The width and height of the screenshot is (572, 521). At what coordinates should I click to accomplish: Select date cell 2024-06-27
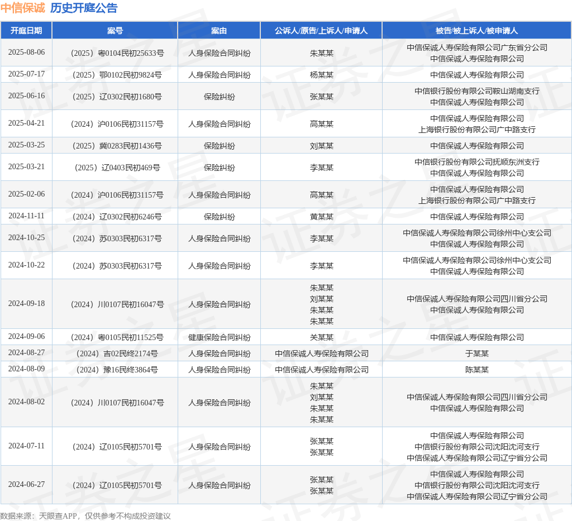tap(26, 484)
